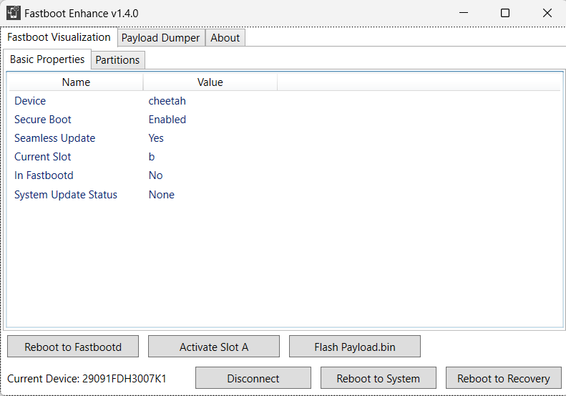Select the Fastboot Visualization tab
The image size is (566, 396).
59,37
